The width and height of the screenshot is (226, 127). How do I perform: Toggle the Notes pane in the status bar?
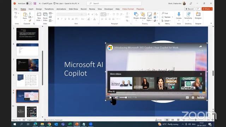(159, 120)
